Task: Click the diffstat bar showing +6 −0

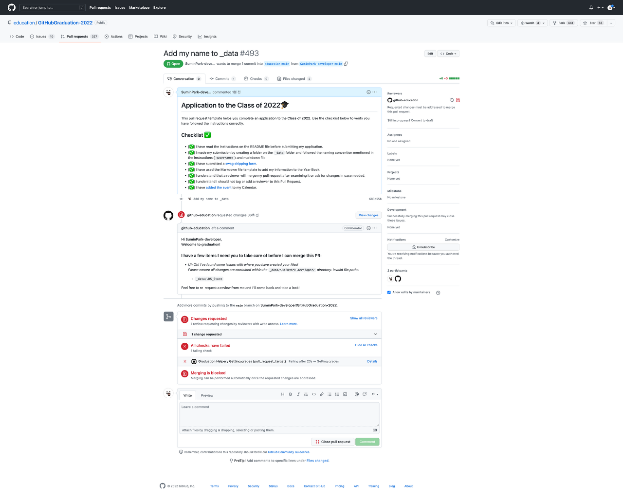Action: [449, 78]
